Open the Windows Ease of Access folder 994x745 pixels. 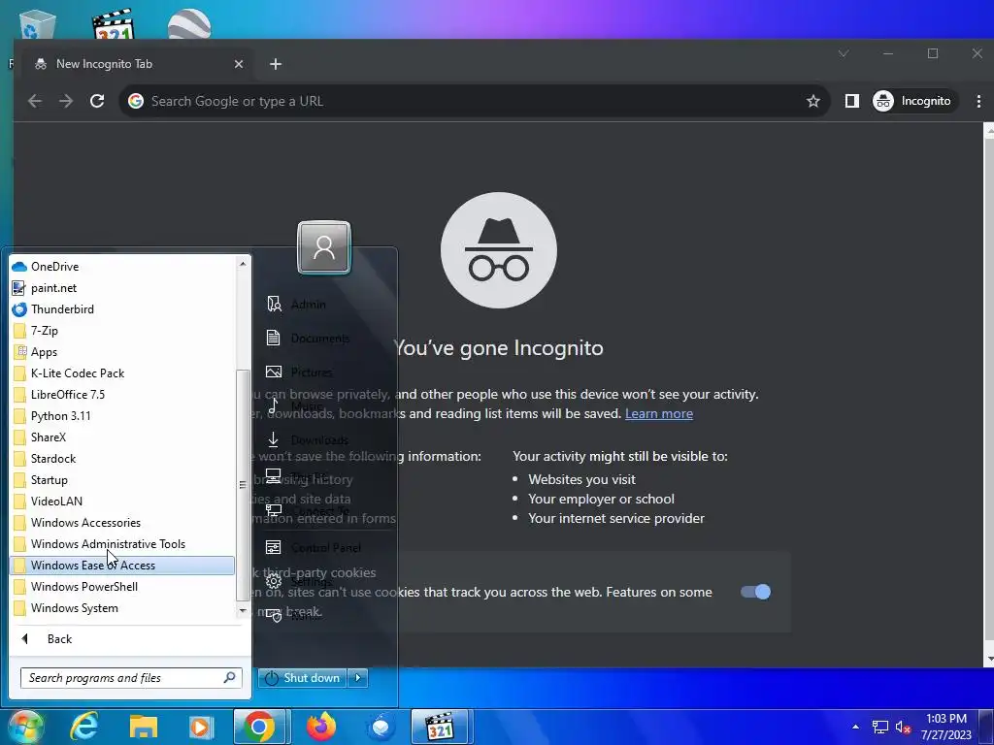click(122, 566)
